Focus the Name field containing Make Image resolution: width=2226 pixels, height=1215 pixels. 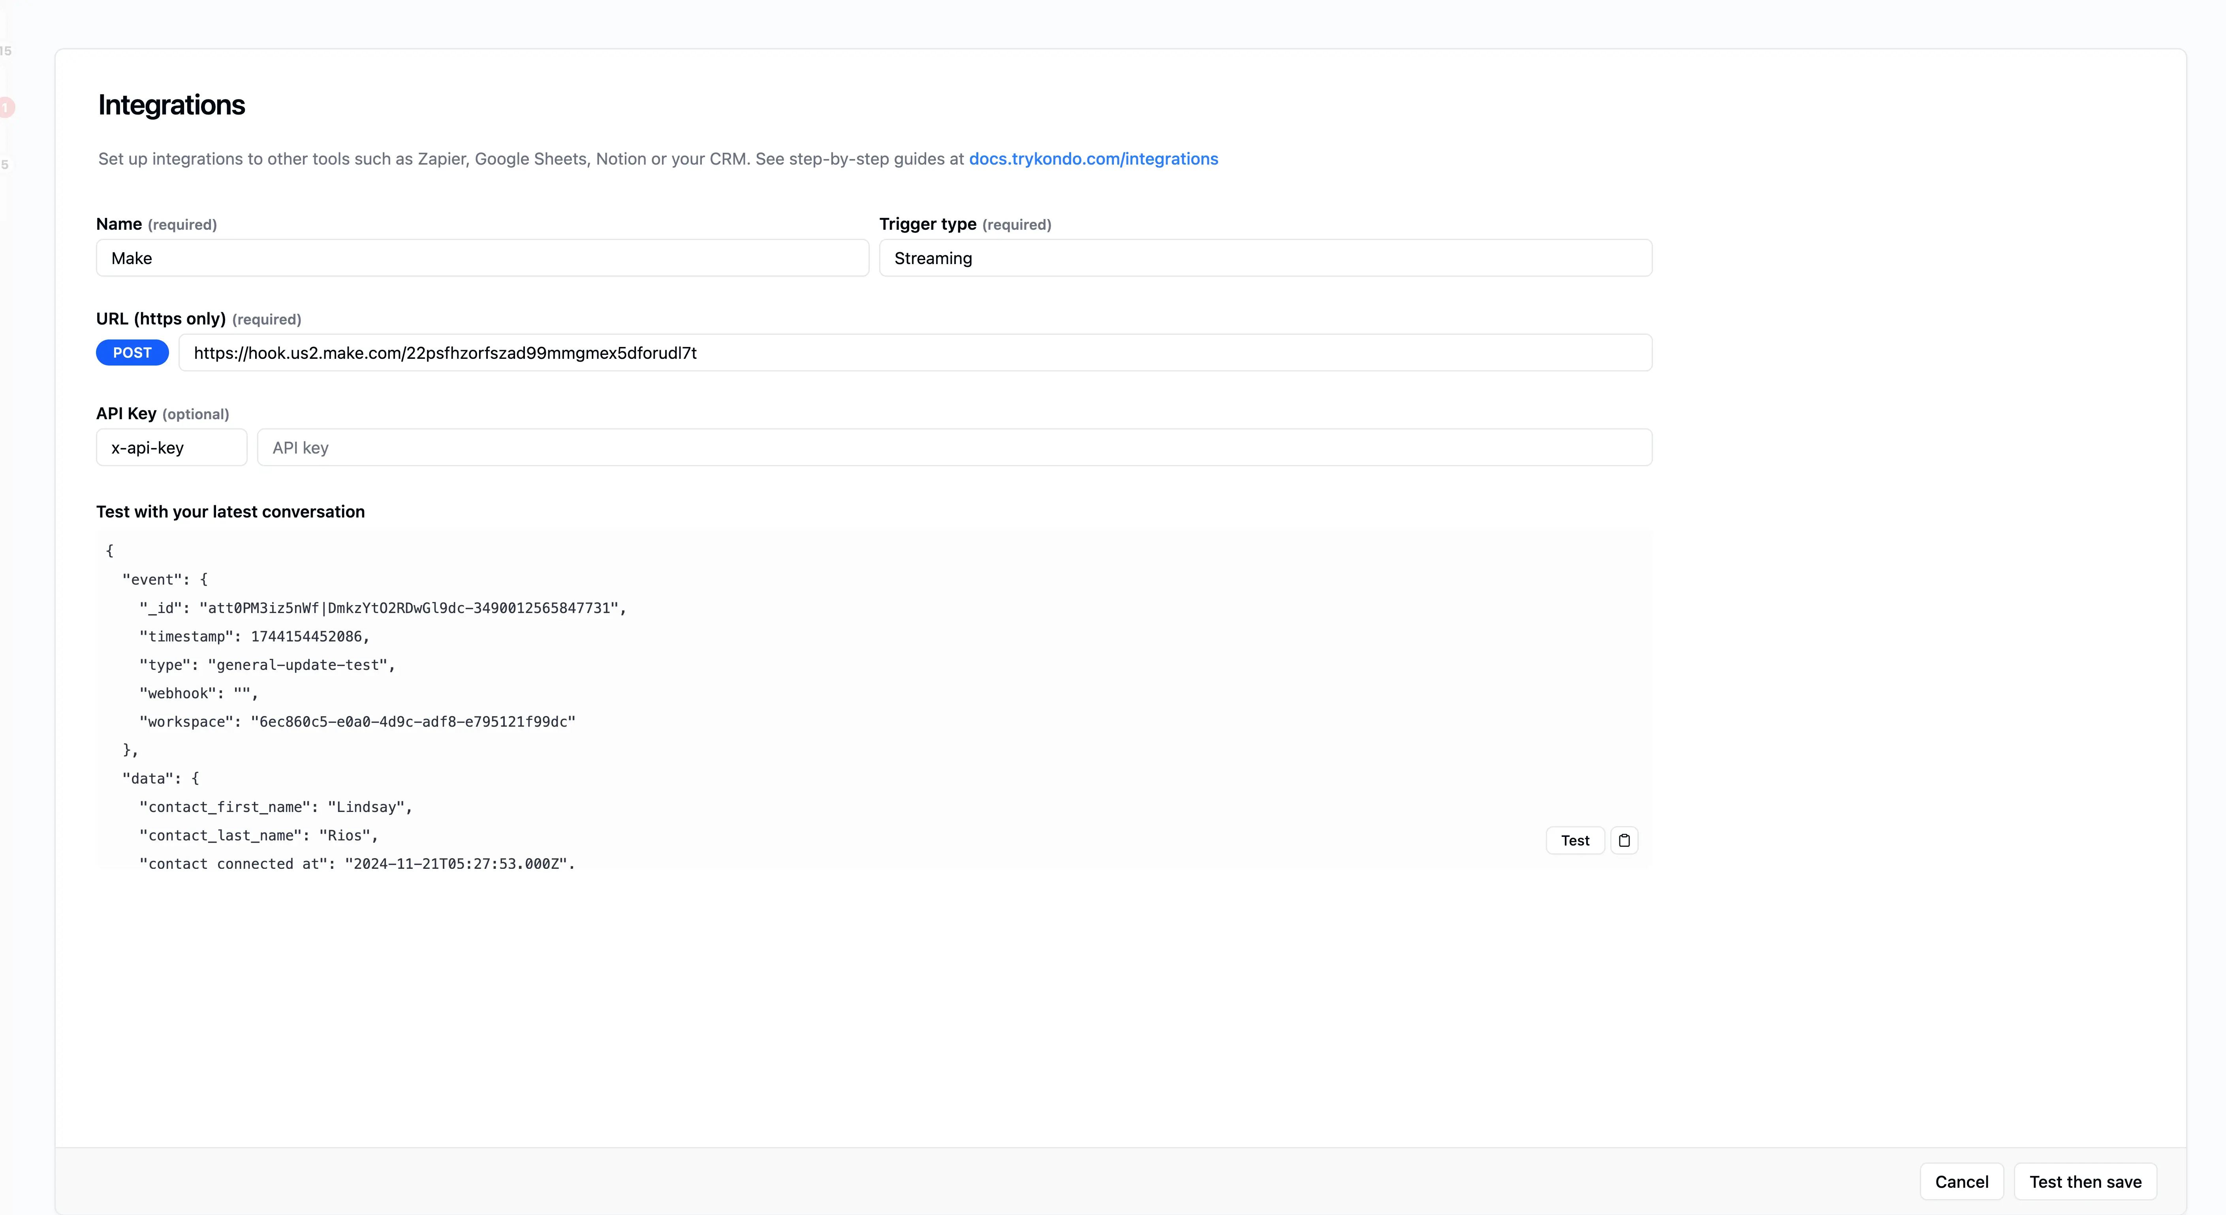coord(482,258)
